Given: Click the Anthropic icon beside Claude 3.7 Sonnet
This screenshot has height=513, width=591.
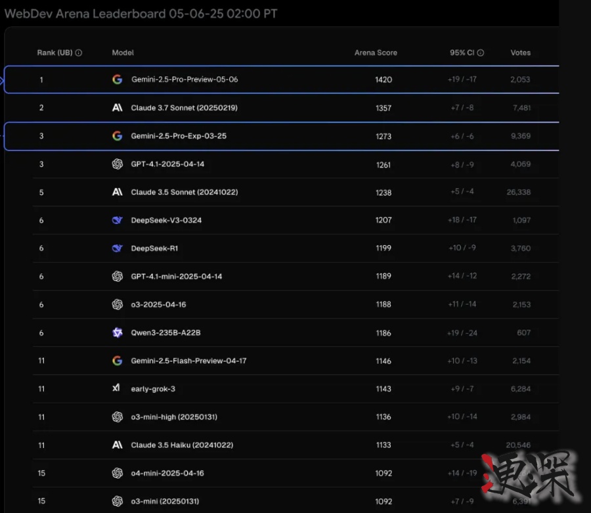Looking at the screenshot, I should 118,108.
